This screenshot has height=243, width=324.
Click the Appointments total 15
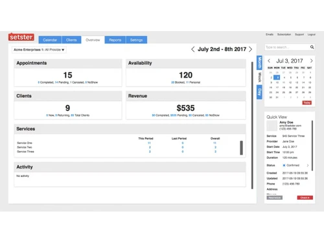(x=67, y=75)
